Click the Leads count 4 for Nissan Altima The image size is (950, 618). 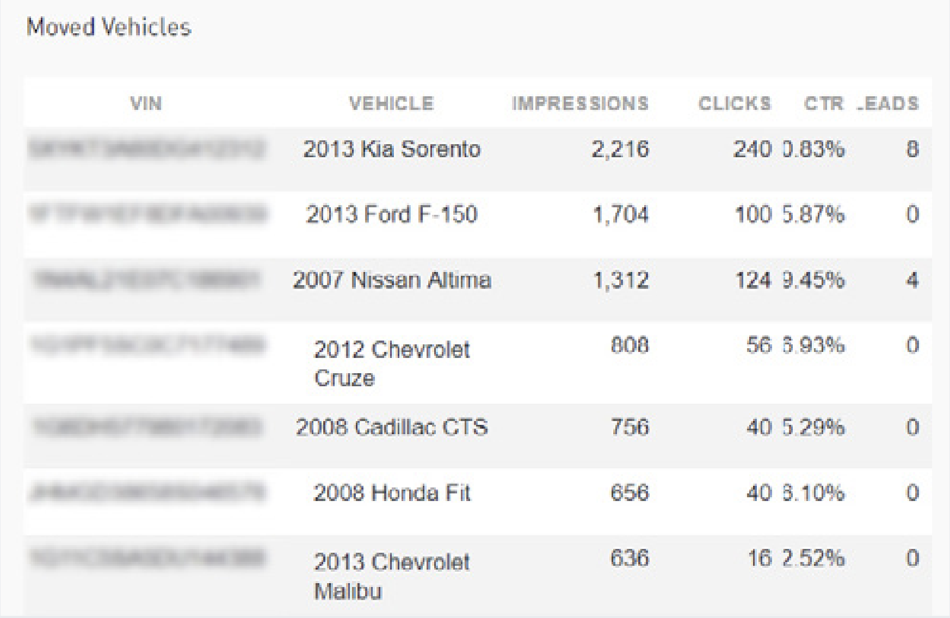912,280
